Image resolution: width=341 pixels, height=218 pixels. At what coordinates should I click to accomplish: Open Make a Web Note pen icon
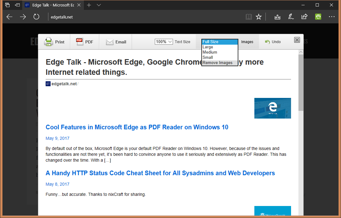coord(291,17)
